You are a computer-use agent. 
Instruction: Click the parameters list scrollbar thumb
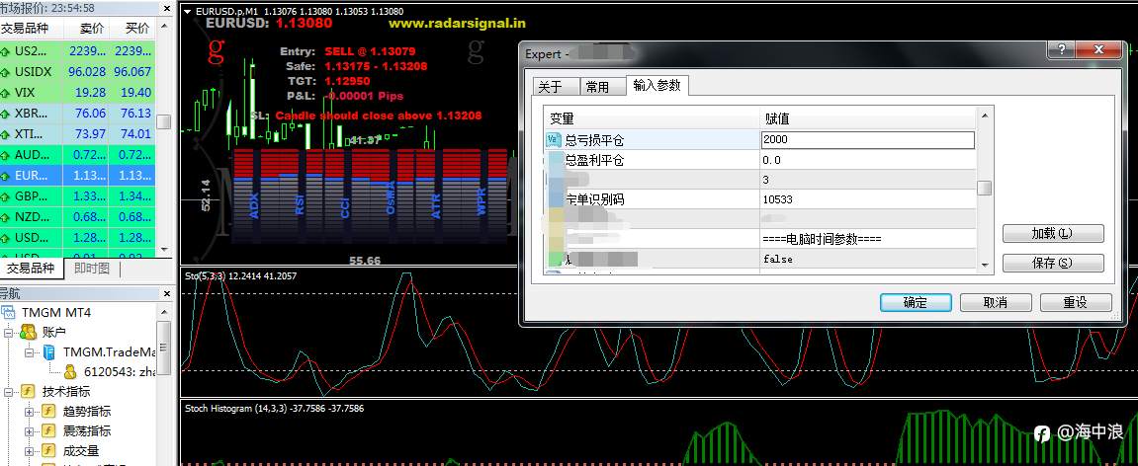[984, 188]
